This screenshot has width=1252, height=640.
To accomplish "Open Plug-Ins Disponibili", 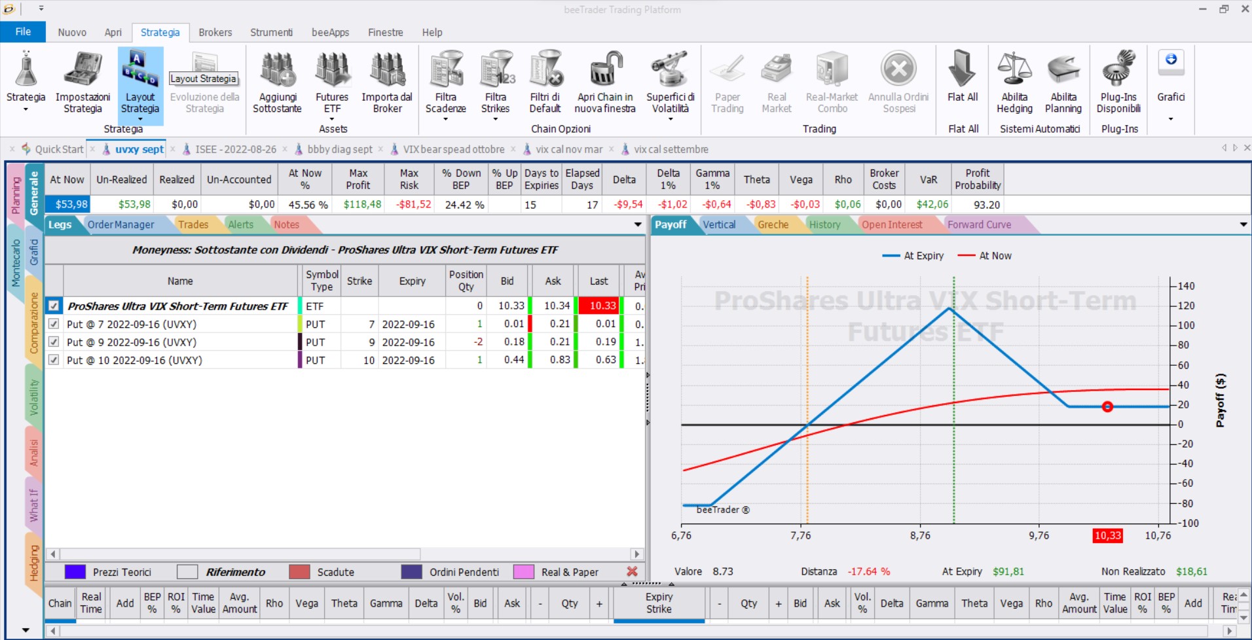I will tap(1118, 69).
